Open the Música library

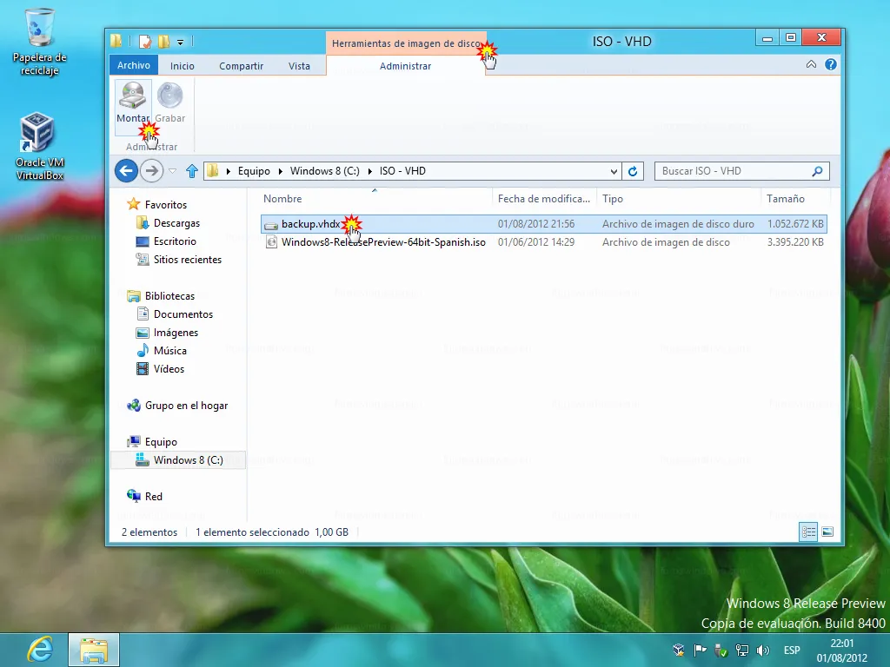coord(169,351)
